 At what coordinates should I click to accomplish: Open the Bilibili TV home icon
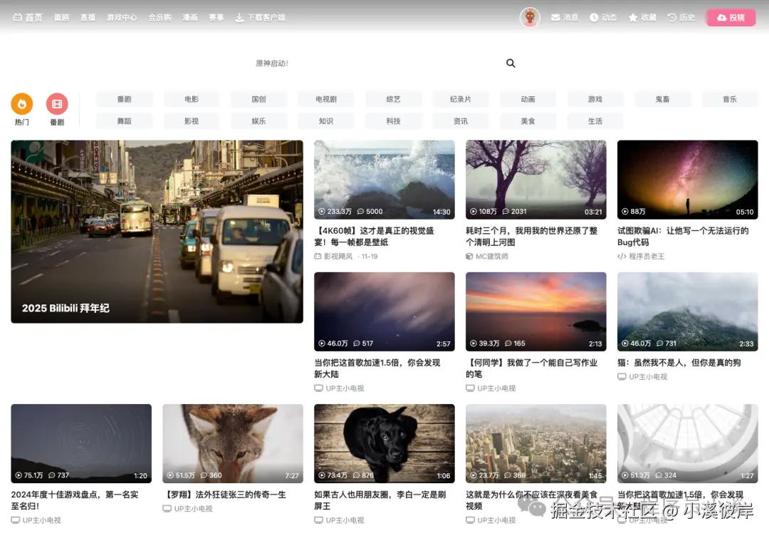[x=19, y=17]
